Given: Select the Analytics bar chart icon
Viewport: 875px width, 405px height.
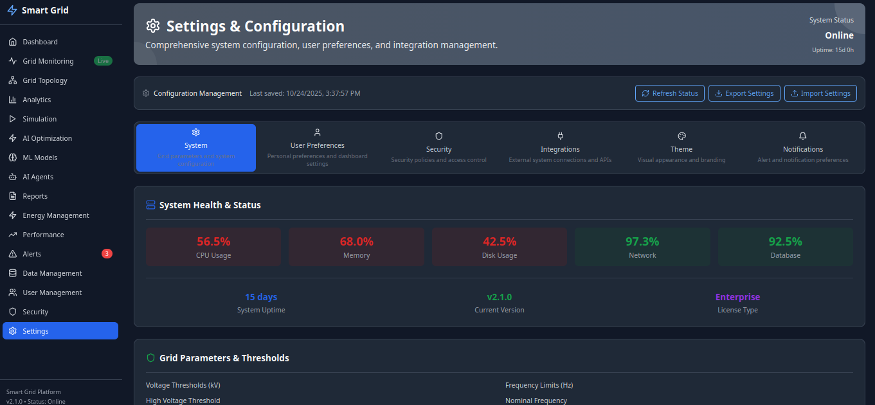Looking at the screenshot, I should click(12, 100).
